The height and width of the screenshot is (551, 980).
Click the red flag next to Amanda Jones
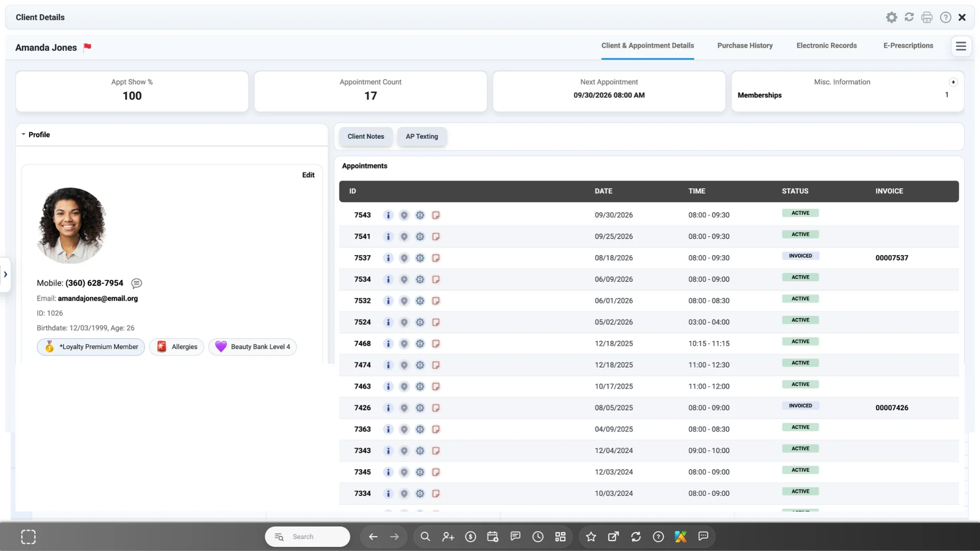click(x=87, y=47)
